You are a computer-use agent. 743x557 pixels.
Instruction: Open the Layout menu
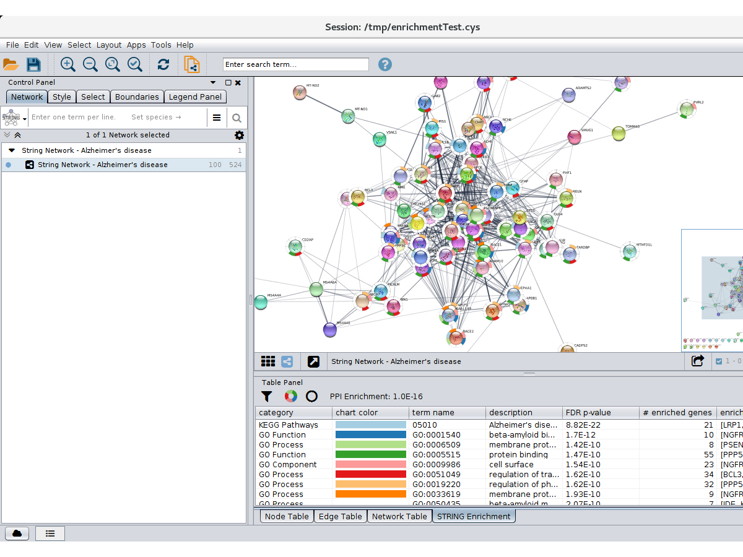coord(109,45)
